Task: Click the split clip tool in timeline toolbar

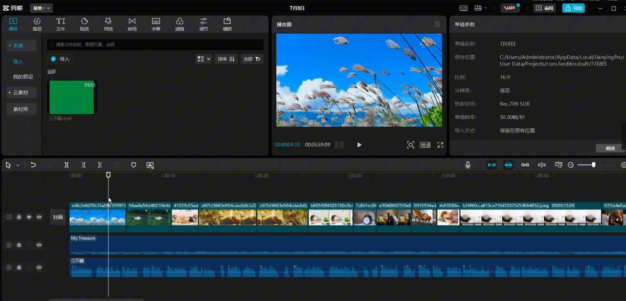Action: (x=67, y=165)
